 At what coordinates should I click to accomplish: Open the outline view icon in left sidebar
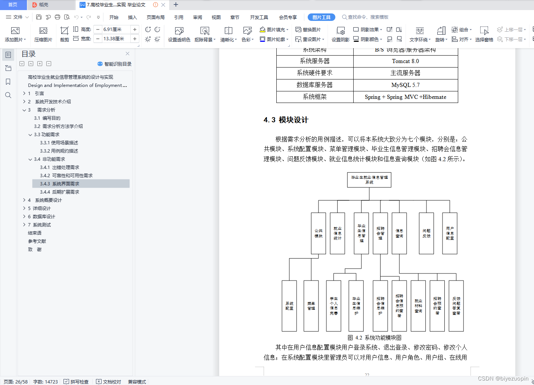point(8,55)
